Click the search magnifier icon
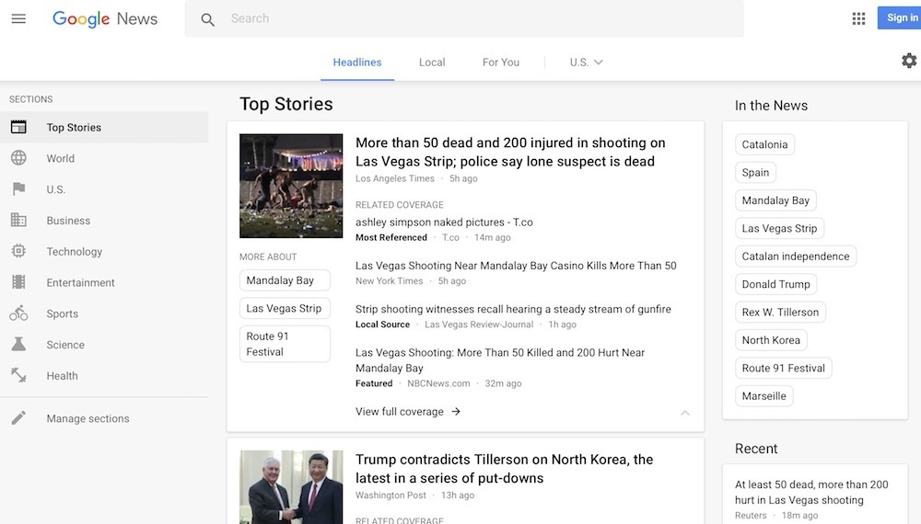This screenshot has width=921, height=524. pos(207,19)
